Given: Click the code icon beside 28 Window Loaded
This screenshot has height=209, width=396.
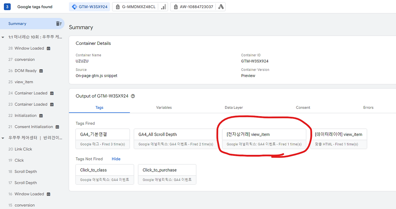Looking at the screenshot, I should pyautogui.click(x=49, y=49).
